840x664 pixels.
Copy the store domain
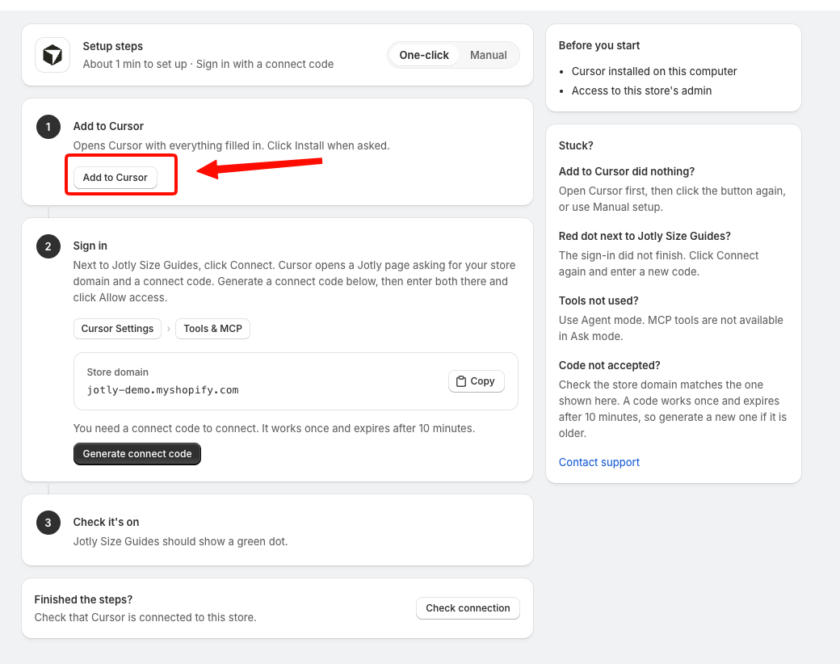coord(477,381)
